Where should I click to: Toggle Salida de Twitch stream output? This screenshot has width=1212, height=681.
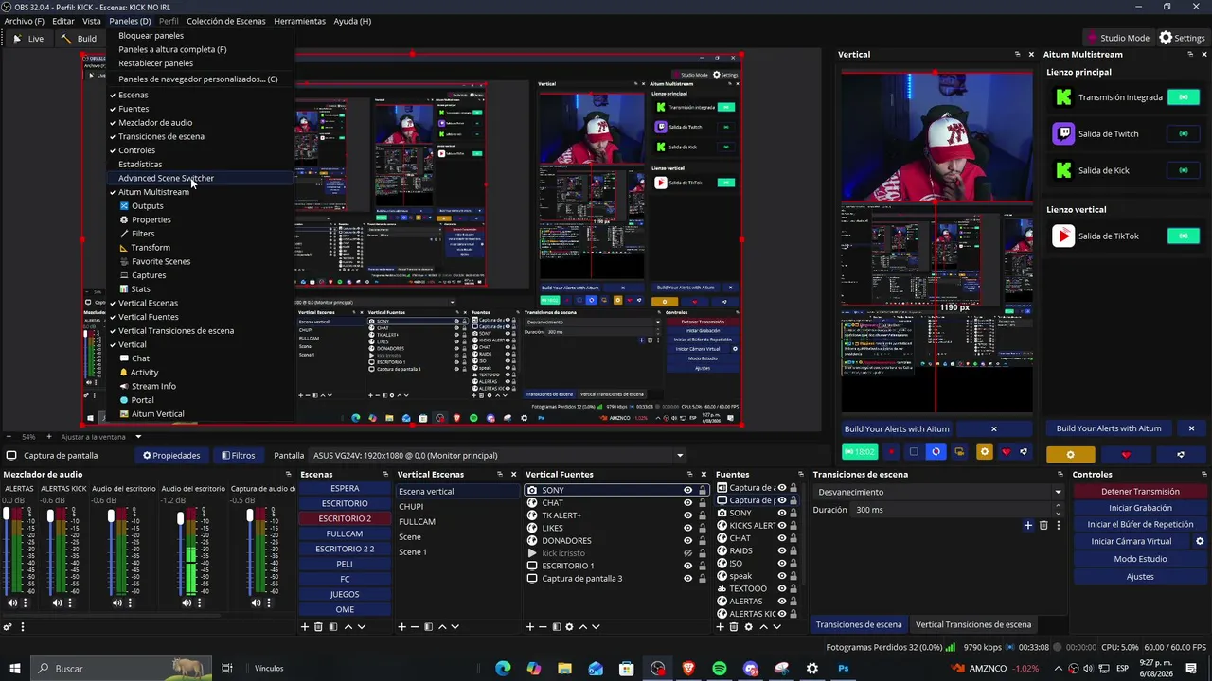pos(1183,134)
